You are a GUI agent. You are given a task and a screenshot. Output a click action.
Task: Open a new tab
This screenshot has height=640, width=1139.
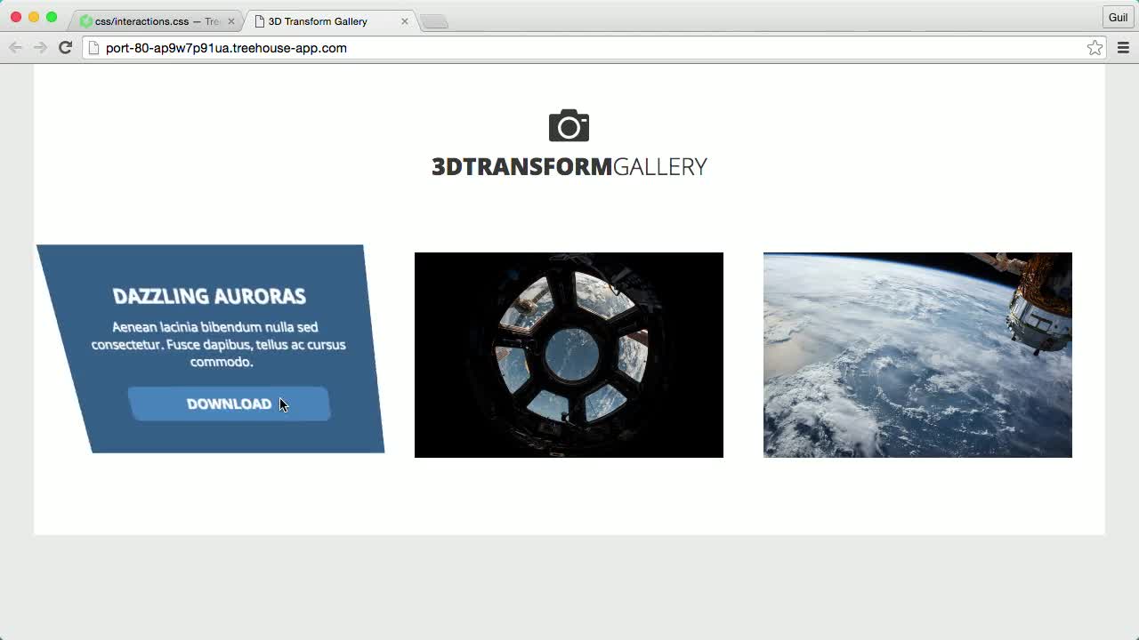pos(434,22)
